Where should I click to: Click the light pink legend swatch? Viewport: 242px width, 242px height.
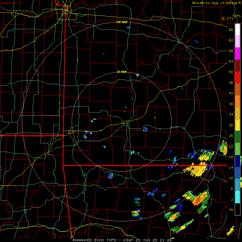coord(237,41)
